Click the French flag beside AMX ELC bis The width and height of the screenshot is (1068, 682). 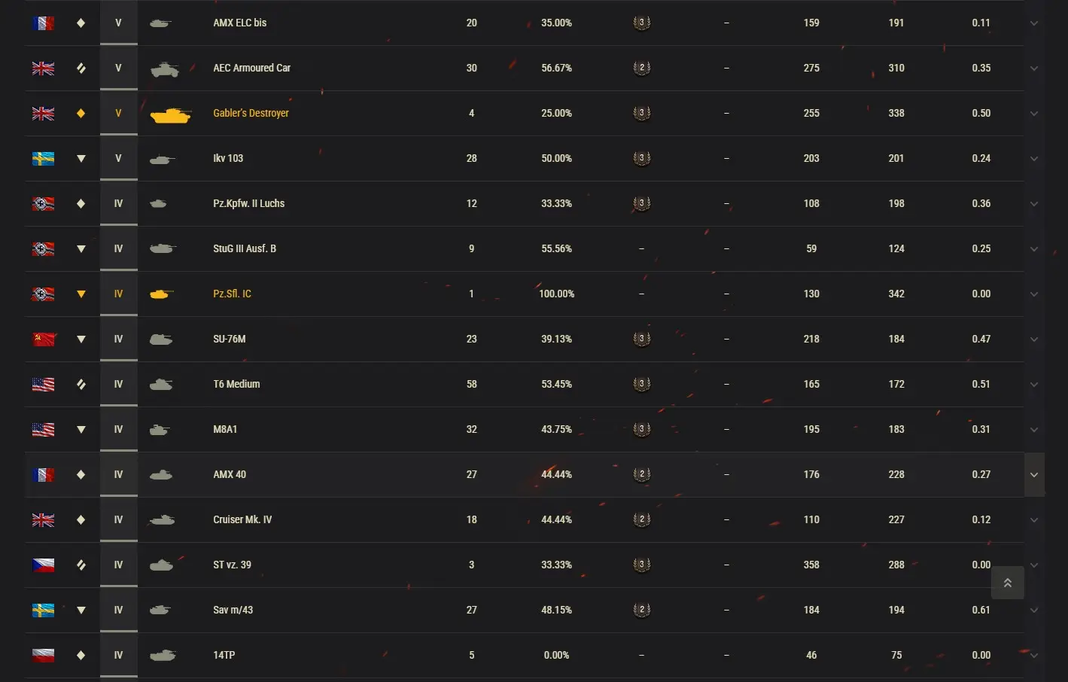[43, 23]
